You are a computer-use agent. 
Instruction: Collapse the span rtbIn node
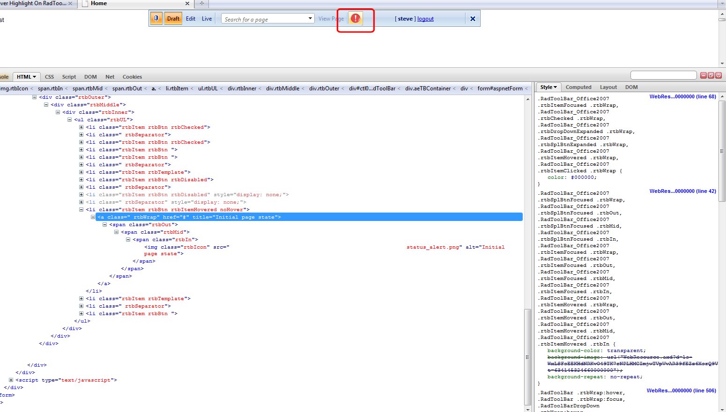128,240
